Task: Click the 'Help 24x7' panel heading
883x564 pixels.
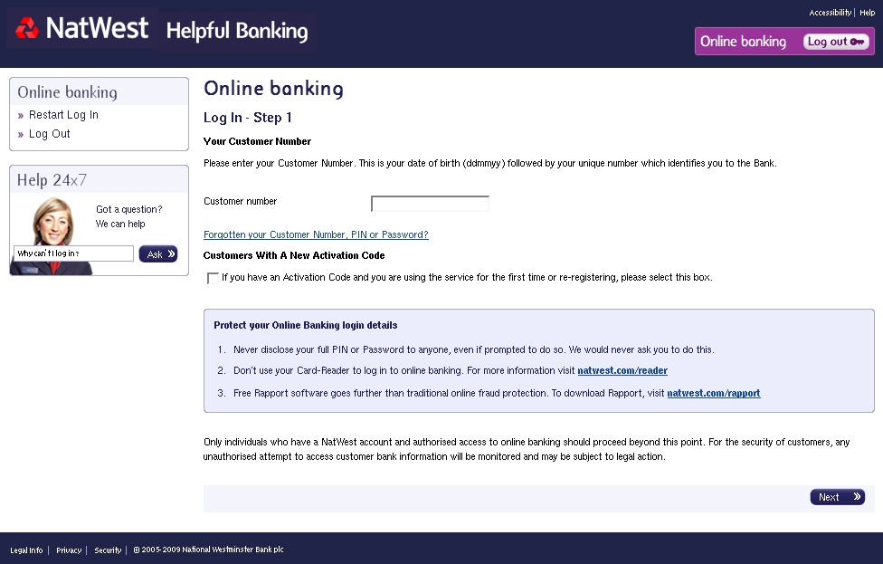Action: pos(52,180)
